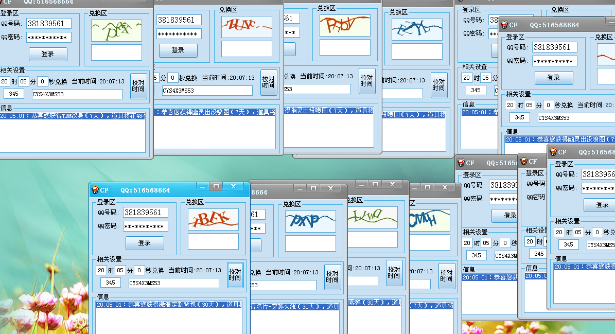Select the 名片-穿越火线(30天) message row

(x=295, y=307)
